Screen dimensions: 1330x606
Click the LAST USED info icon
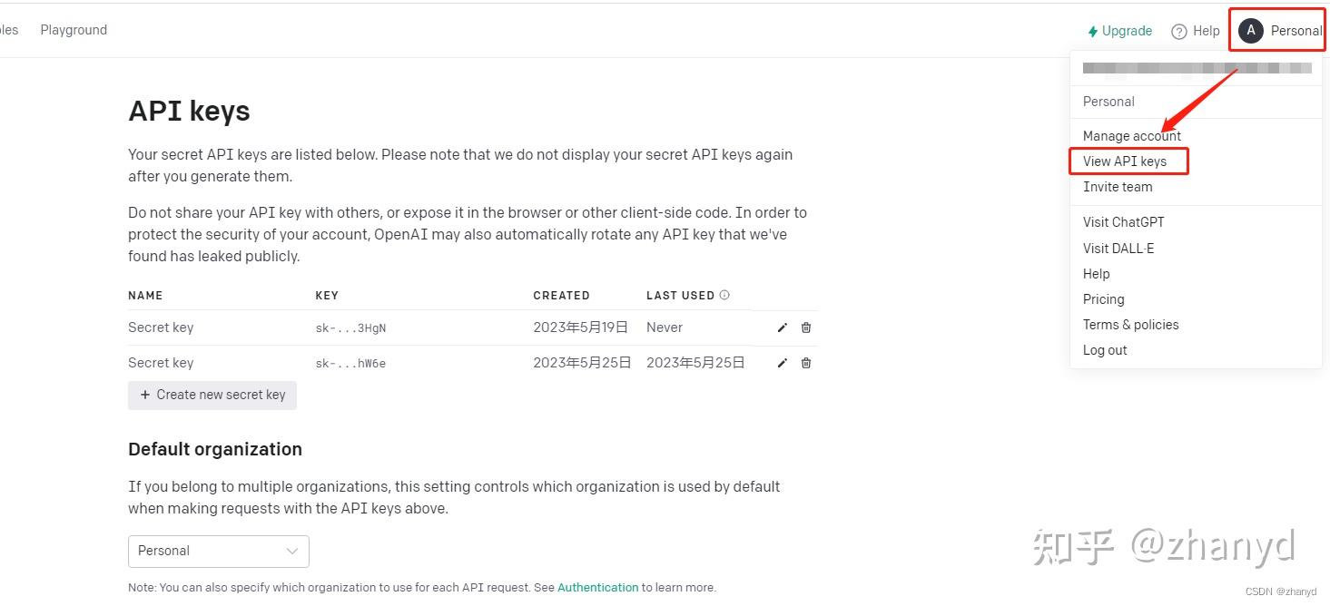click(724, 295)
